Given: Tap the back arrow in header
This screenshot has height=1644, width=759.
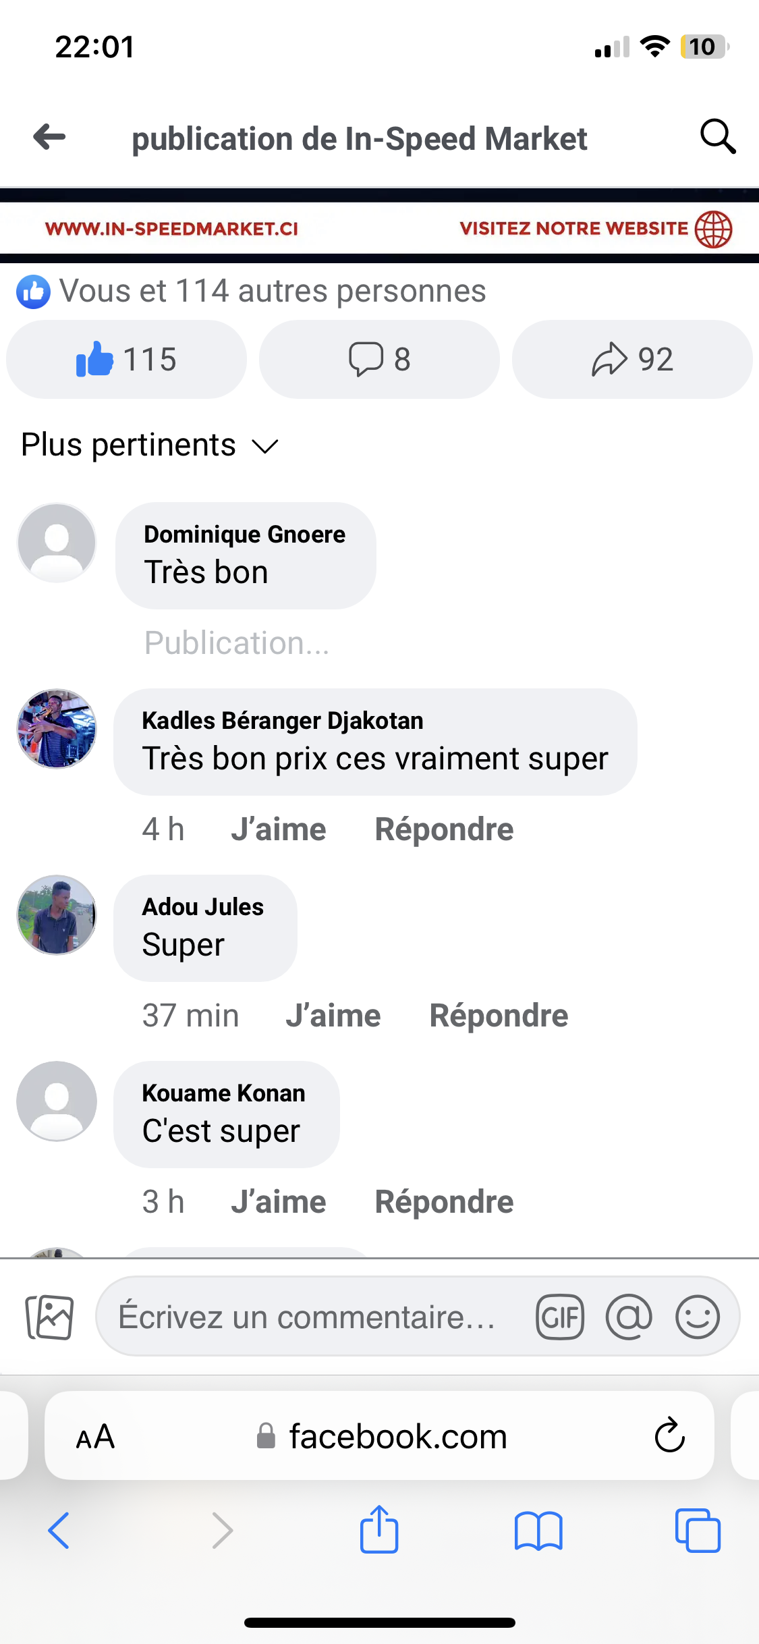Looking at the screenshot, I should click(x=50, y=137).
